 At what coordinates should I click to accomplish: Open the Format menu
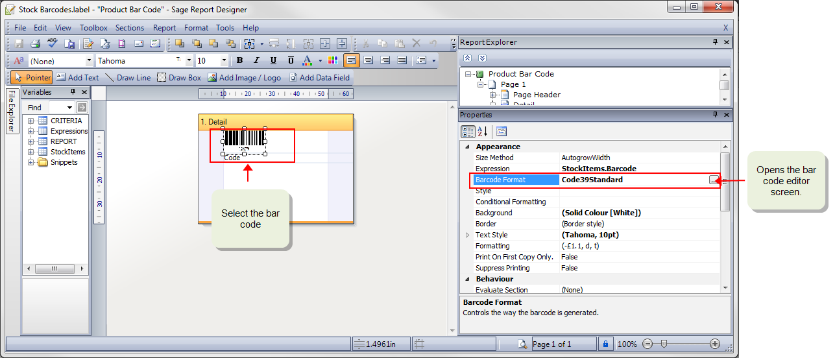coord(196,28)
